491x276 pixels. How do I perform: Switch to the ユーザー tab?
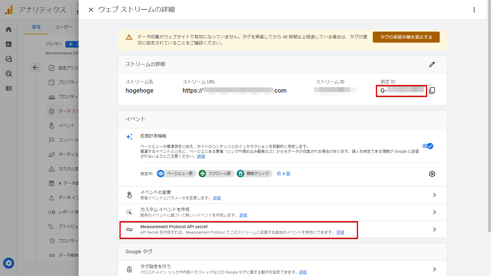[x=63, y=27]
